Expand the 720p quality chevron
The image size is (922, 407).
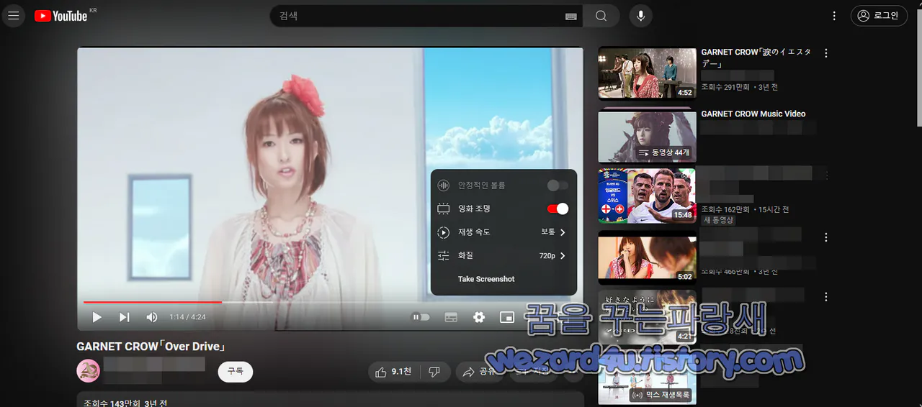click(563, 255)
